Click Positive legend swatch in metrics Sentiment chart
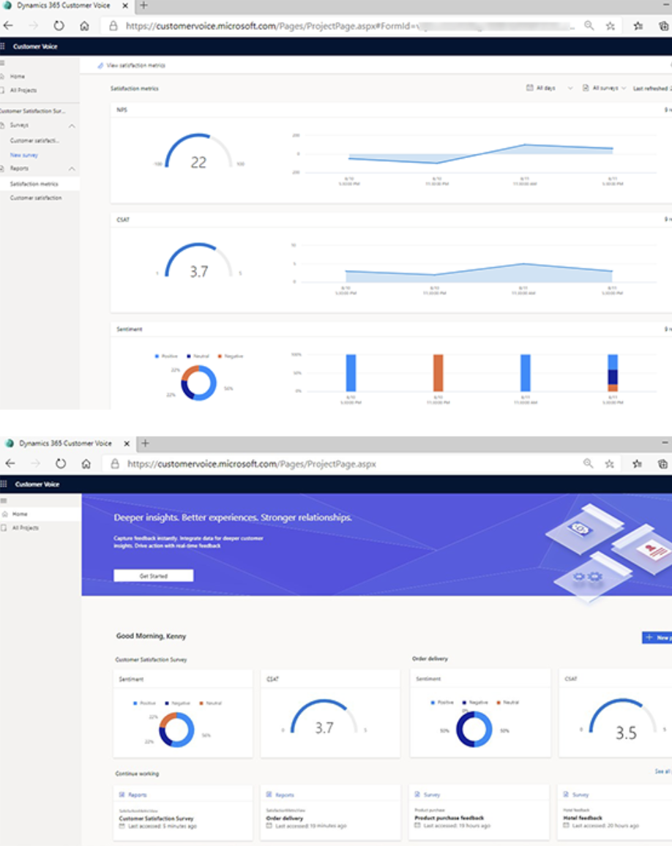 tap(157, 356)
